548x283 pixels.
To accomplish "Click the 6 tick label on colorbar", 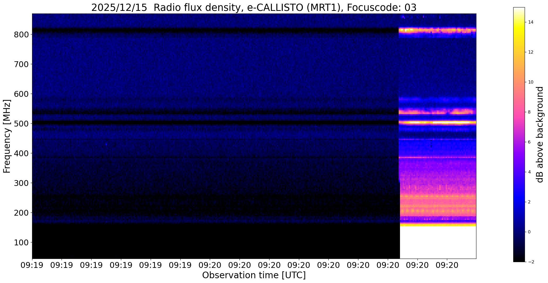I will (x=529, y=142).
